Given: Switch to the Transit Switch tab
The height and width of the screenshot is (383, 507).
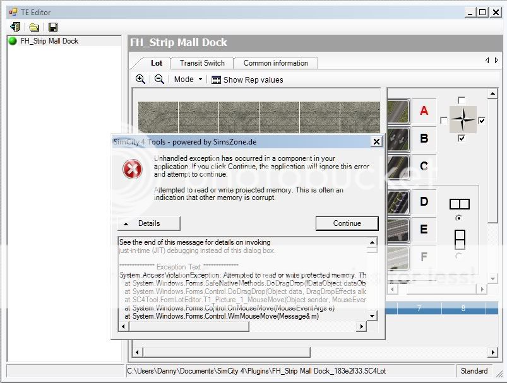Looking at the screenshot, I should tap(202, 63).
